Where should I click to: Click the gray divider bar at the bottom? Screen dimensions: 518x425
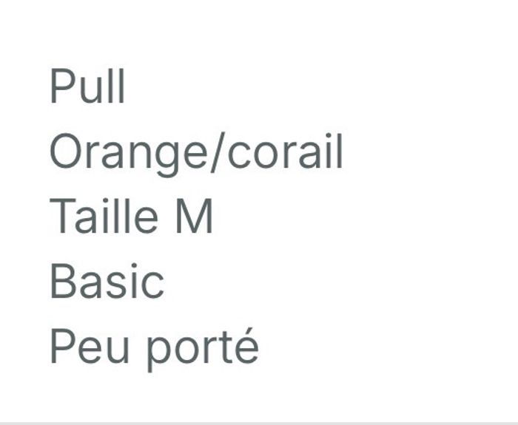259,423
